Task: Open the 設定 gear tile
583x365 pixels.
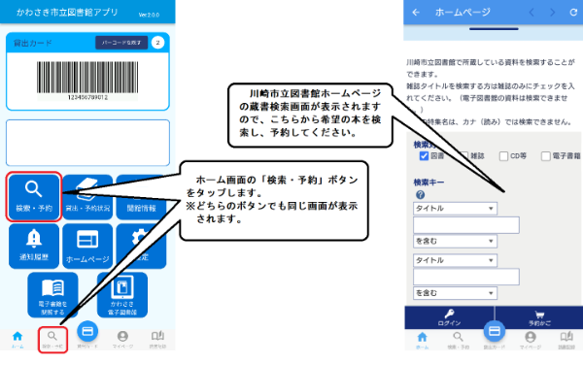Action: 141,246
